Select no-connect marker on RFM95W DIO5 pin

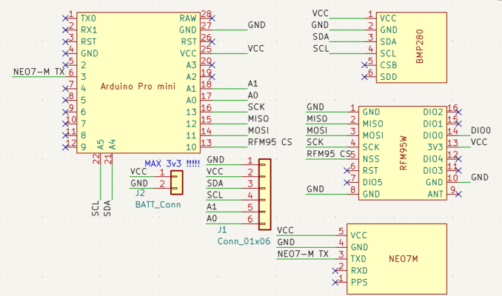tap(347, 182)
